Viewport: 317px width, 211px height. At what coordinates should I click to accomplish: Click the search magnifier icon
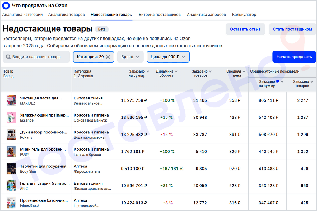8,57
